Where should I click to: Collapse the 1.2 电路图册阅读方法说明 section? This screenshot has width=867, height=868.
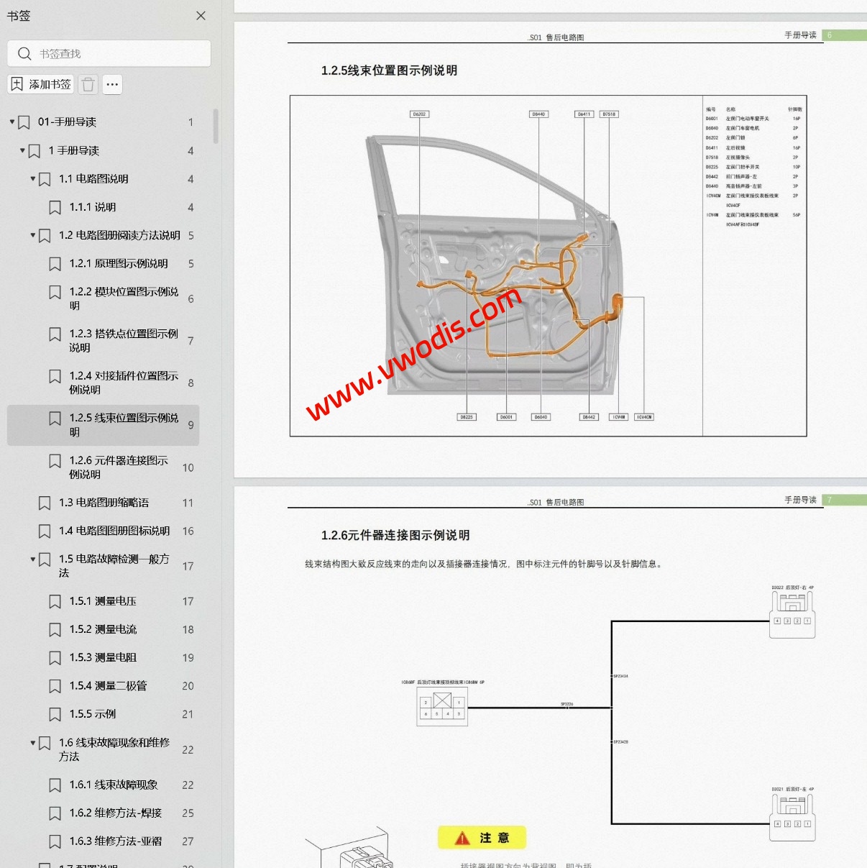[33, 235]
